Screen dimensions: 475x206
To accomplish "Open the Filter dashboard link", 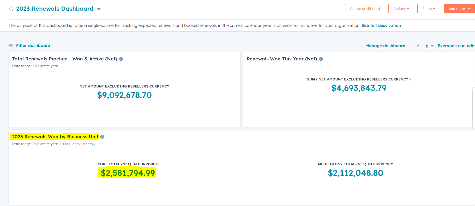I will point(33,45).
